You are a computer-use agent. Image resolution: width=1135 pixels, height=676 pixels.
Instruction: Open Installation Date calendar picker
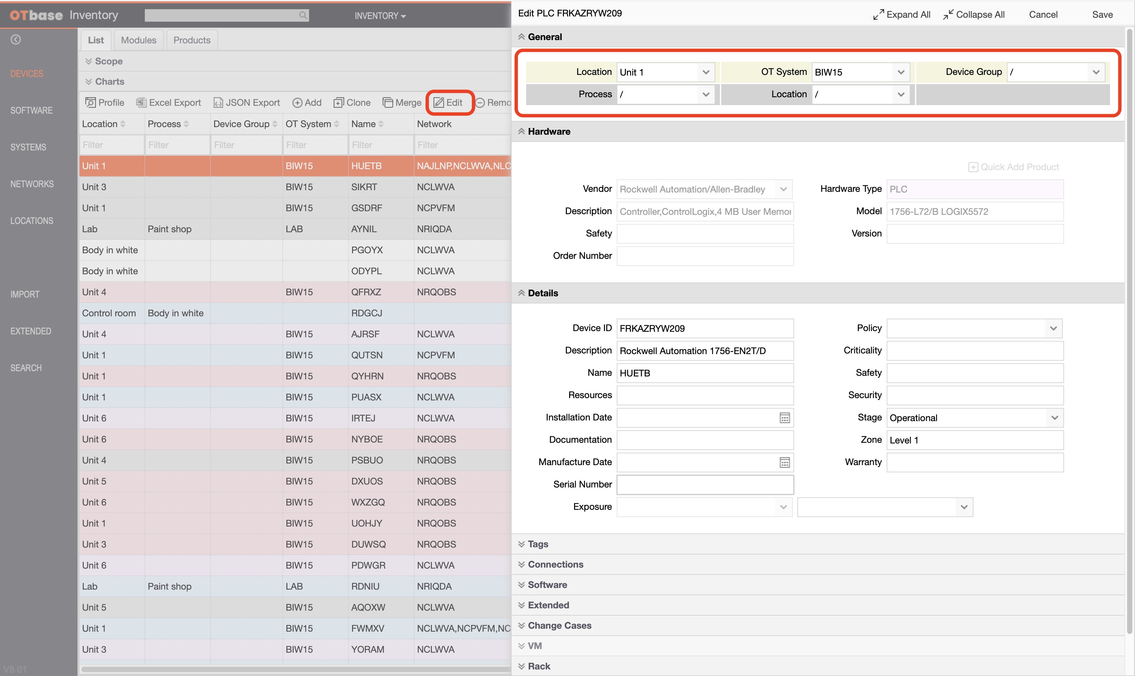click(x=784, y=418)
